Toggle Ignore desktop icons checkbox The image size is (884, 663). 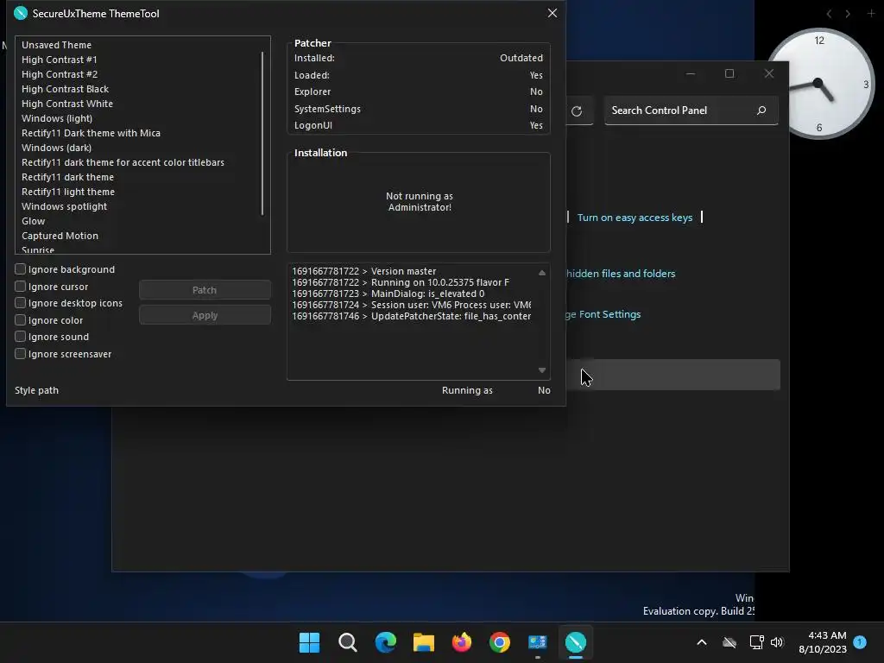click(21, 303)
